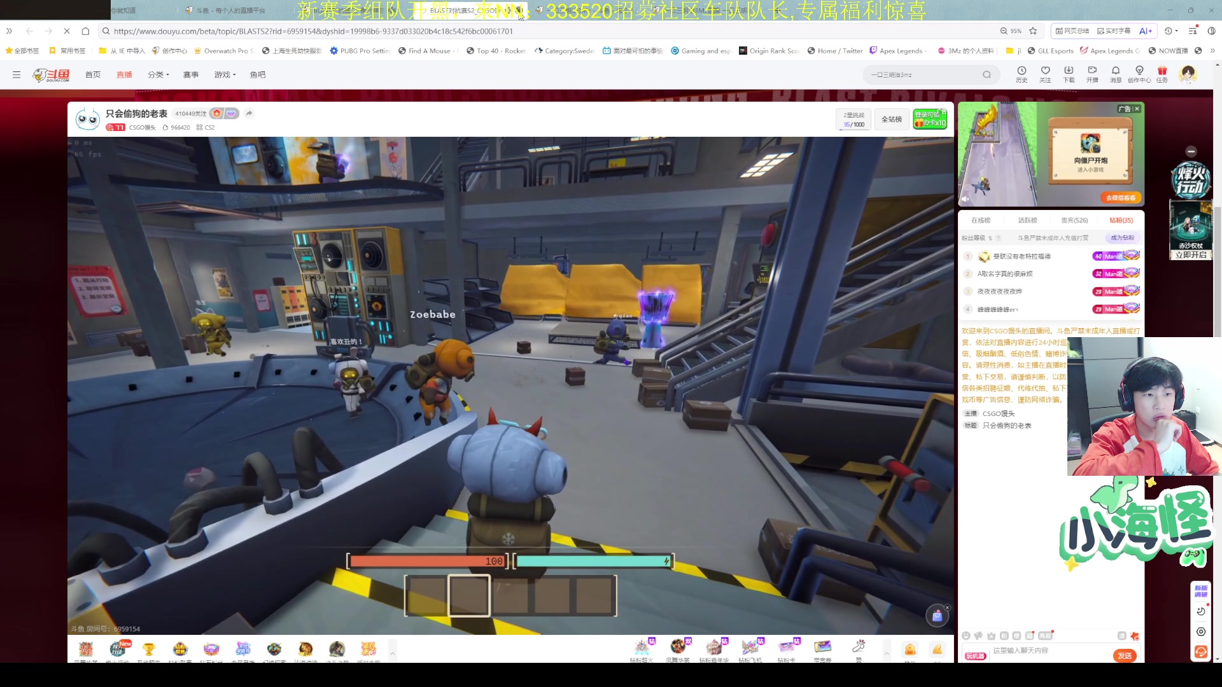Click the 发送 send button

(x=1125, y=655)
